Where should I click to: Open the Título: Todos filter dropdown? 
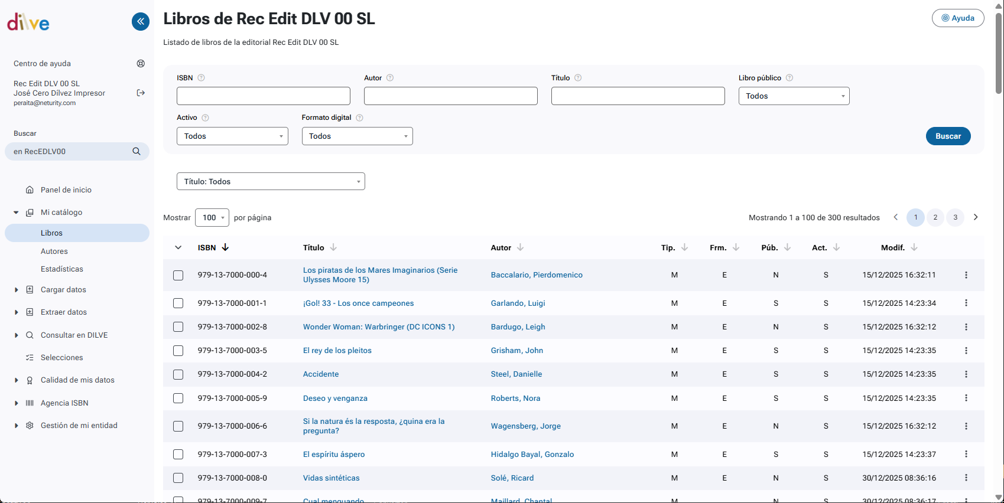tap(271, 182)
